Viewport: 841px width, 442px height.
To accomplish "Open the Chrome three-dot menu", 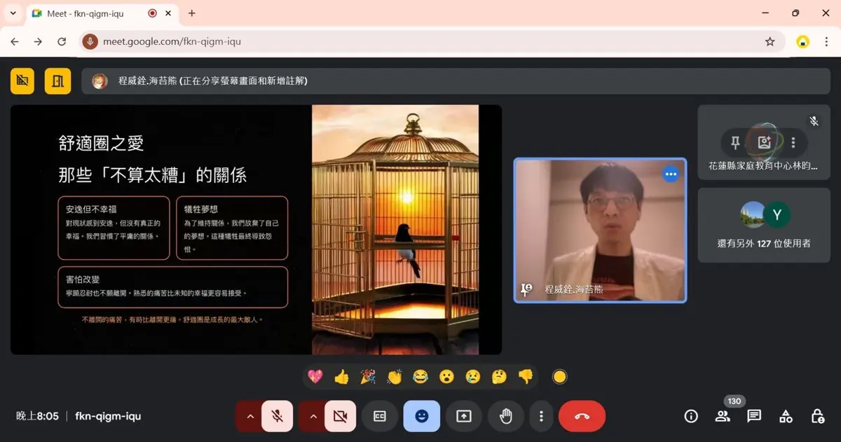I will [826, 41].
